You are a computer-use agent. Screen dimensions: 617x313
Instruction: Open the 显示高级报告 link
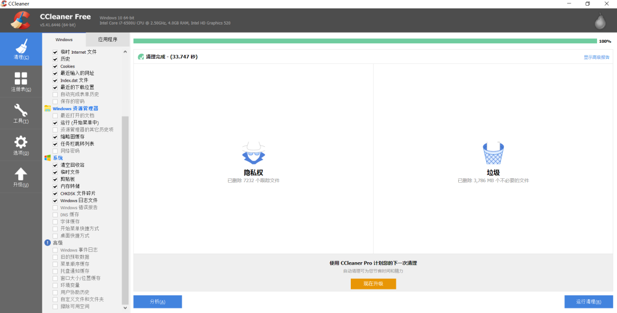(596, 57)
